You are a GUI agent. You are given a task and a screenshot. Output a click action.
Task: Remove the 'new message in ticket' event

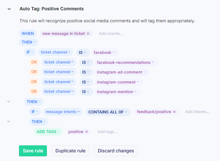88,34
